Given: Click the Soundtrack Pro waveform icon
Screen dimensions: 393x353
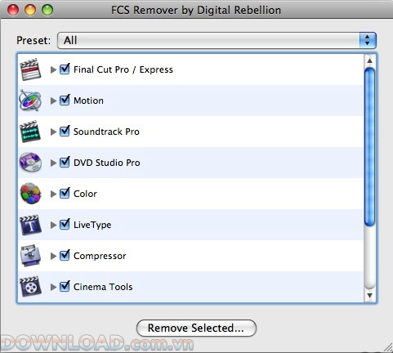Looking at the screenshot, I should tap(30, 132).
